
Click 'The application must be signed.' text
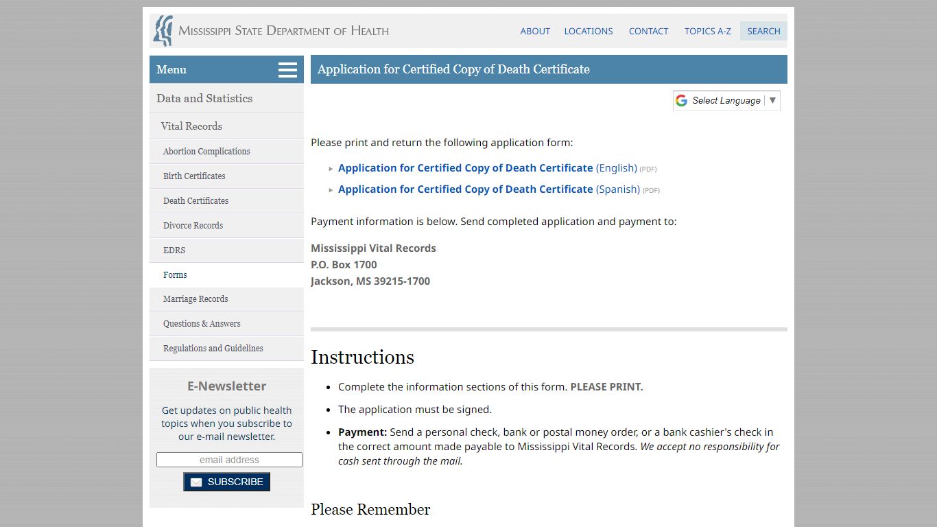[415, 410]
